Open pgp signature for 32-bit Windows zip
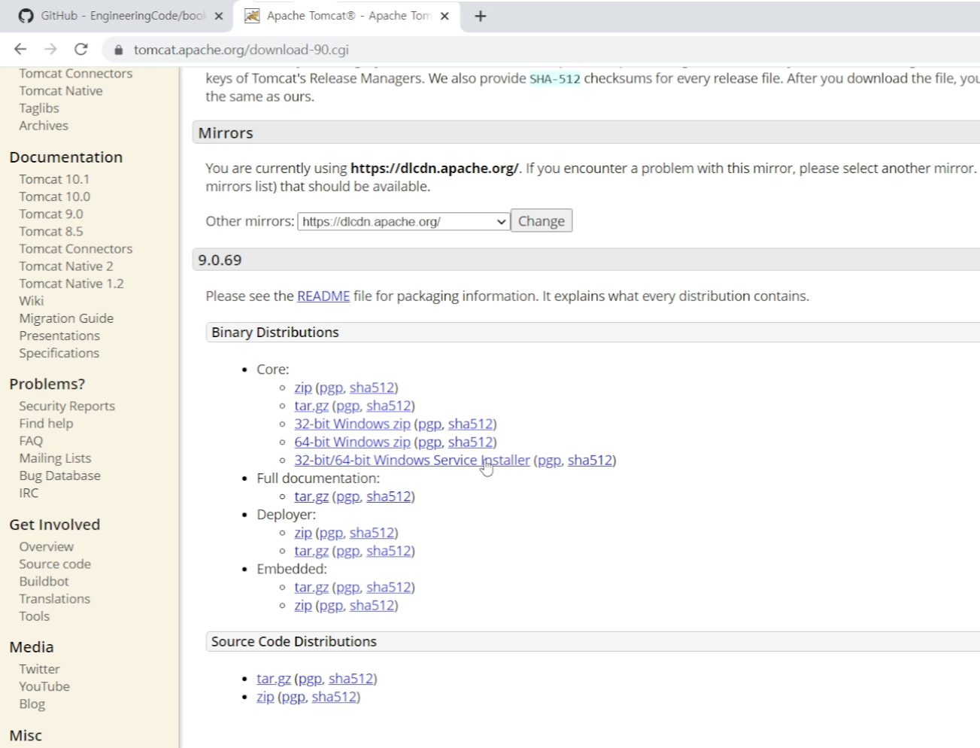Image resolution: width=980 pixels, height=748 pixels. click(x=429, y=424)
